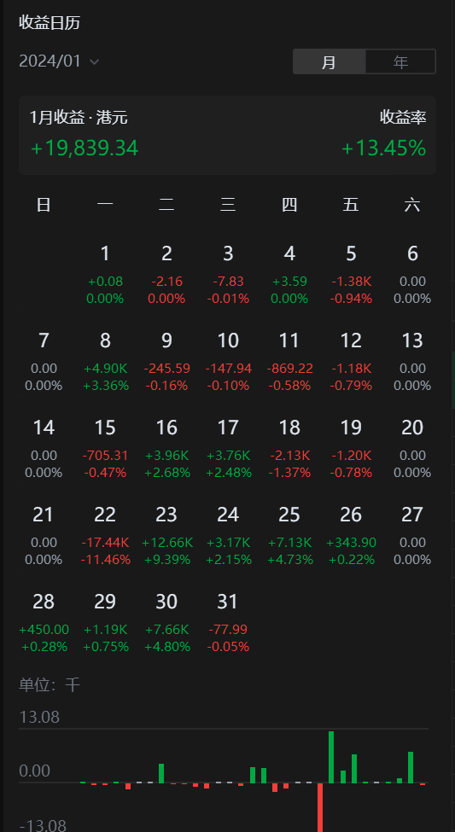The image size is (455, 832).
Task: Select January 8 showing +4.90K
Action: 105,363
